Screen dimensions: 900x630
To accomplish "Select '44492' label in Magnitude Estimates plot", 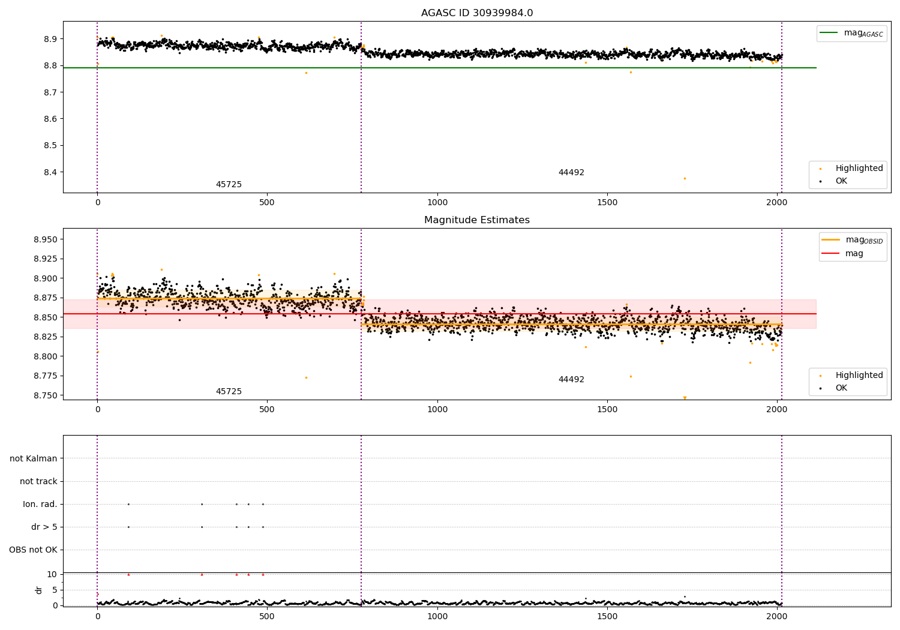I will (x=571, y=380).
